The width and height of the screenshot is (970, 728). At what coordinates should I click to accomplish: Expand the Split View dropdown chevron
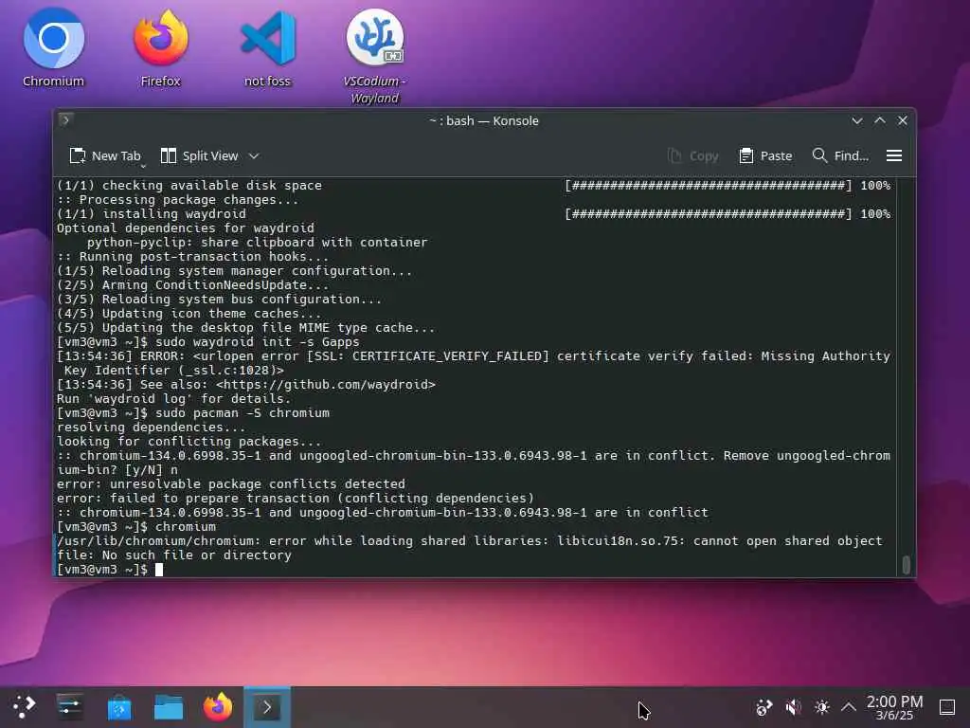click(x=254, y=156)
